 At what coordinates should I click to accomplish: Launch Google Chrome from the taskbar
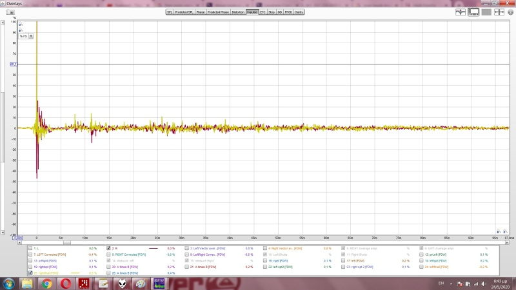coord(47,284)
